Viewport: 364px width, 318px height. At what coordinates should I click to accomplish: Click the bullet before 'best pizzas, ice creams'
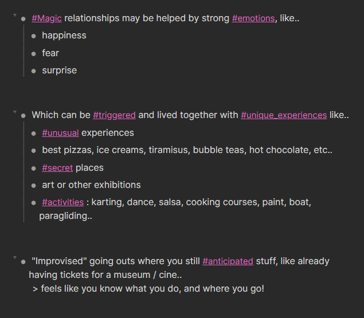34,151
